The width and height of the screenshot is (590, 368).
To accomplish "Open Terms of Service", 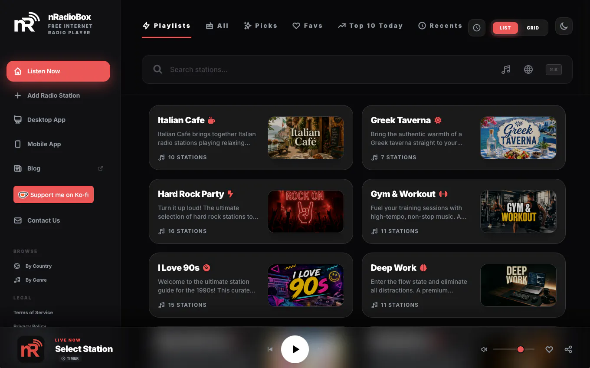I will click(x=33, y=312).
